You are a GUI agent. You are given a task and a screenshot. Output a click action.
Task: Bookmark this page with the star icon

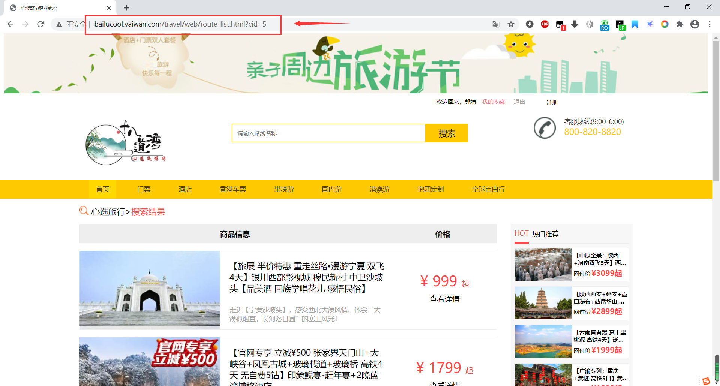pos(511,24)
